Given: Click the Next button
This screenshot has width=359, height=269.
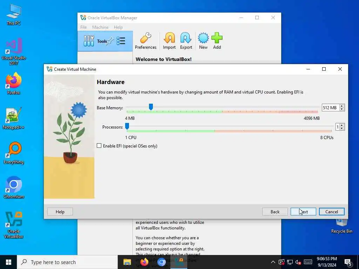Looking at the screenshot, I should pyautogui.click(x=303, y=212).
